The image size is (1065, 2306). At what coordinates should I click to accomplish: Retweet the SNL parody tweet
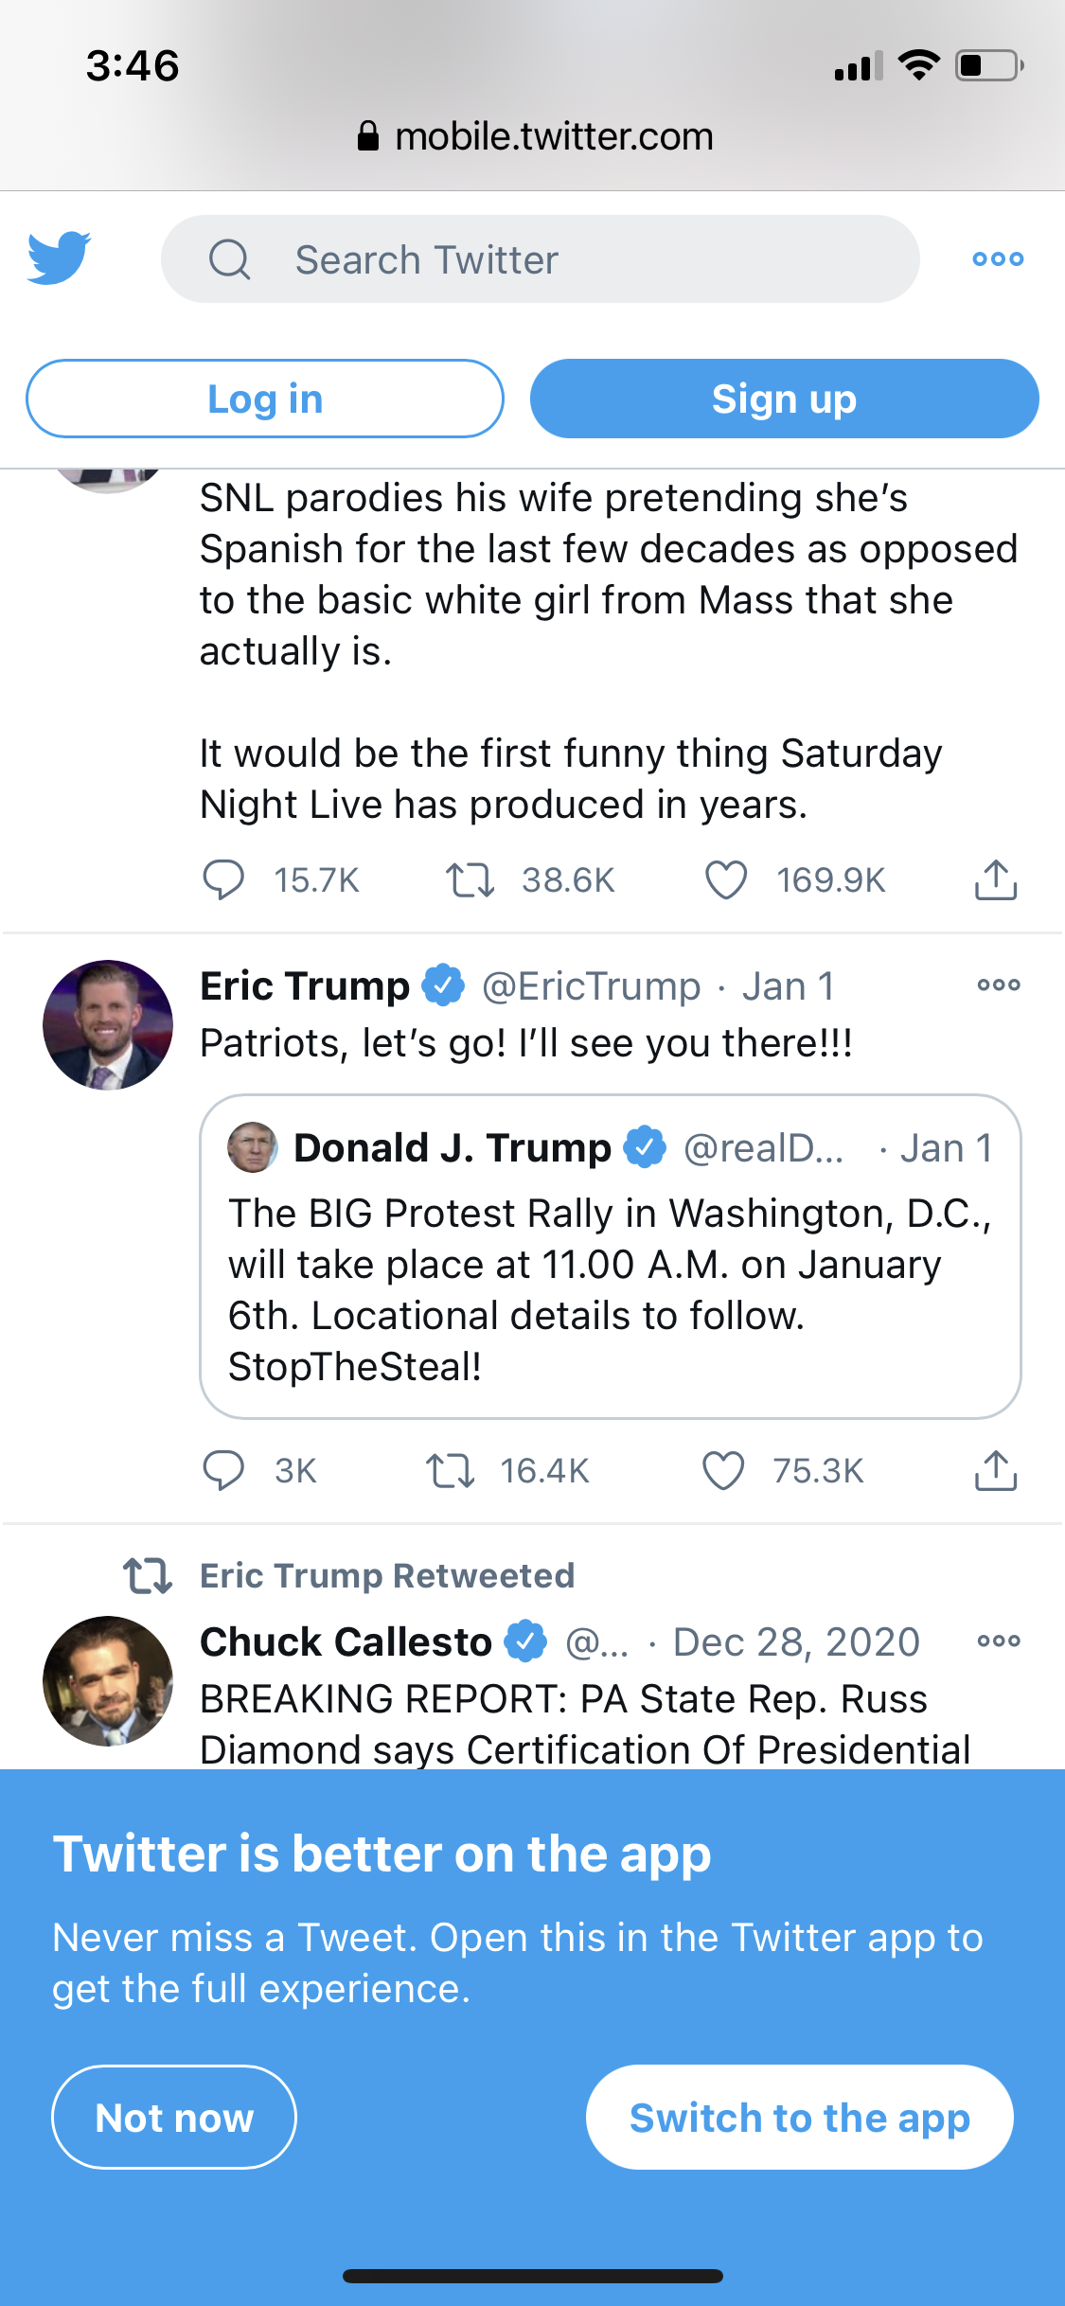pyautogui.click(x=470, y=879)
